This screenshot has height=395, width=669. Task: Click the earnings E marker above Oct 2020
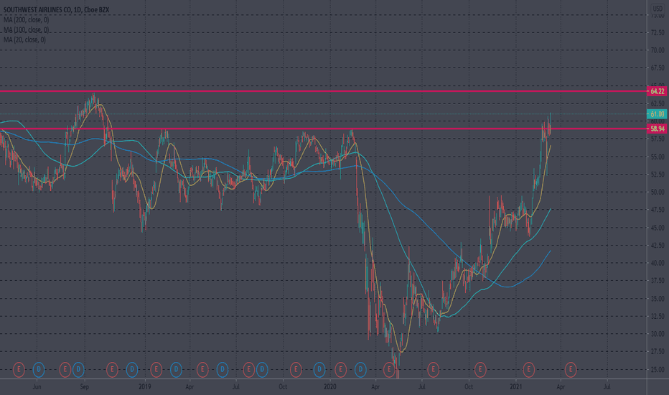point(480,369)
